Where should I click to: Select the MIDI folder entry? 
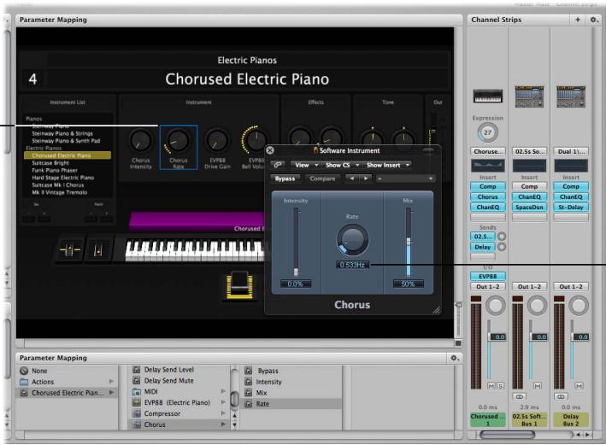tap(150, 391)
